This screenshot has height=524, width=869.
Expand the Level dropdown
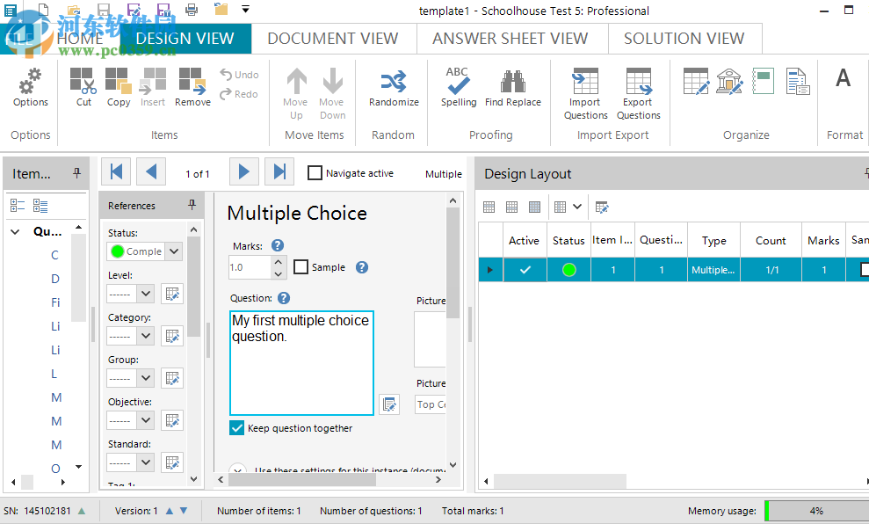pyautogui.click(x=145, y=294)
